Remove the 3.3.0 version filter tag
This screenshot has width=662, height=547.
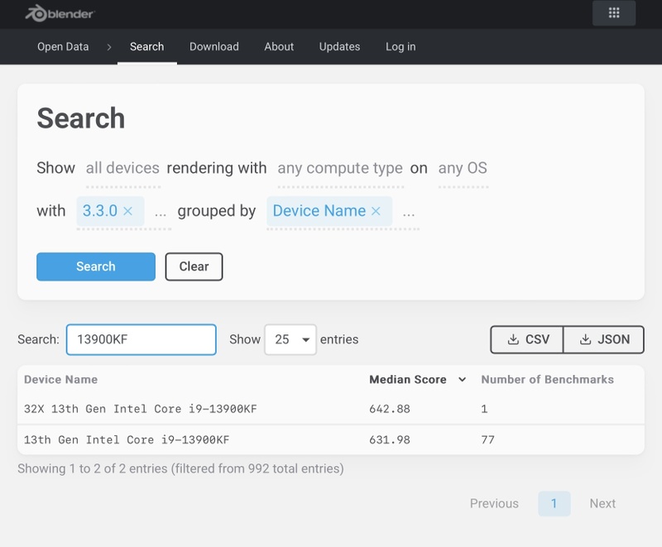[x=128, y=211]
